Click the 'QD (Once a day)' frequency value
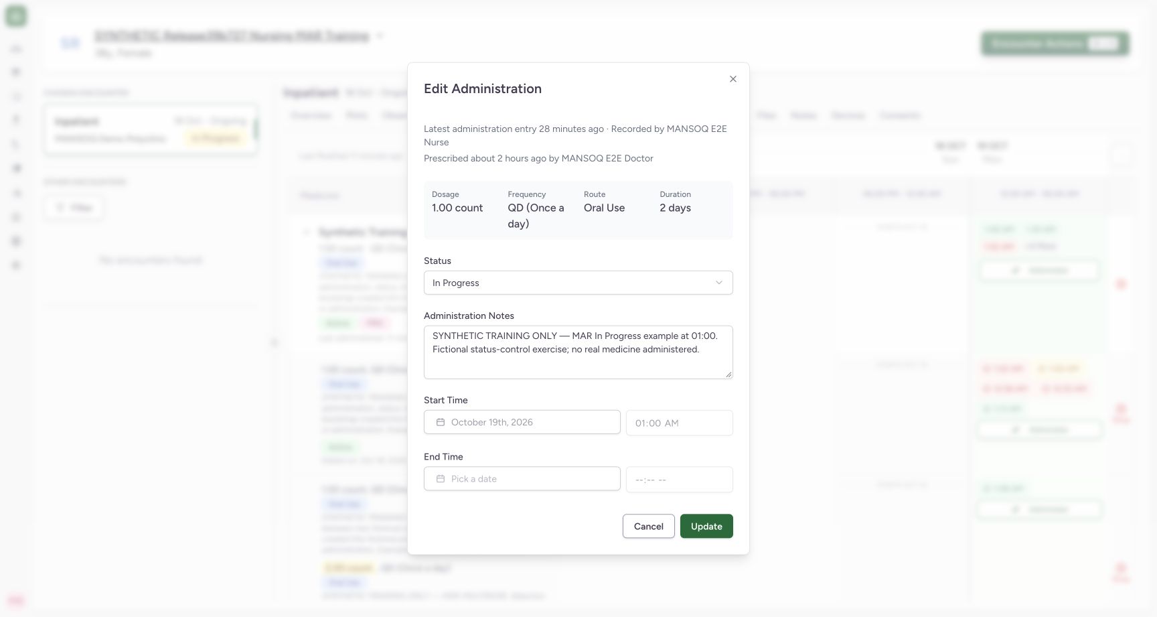This screenshot has width=1157, height=617. click(x=536, y=216)
